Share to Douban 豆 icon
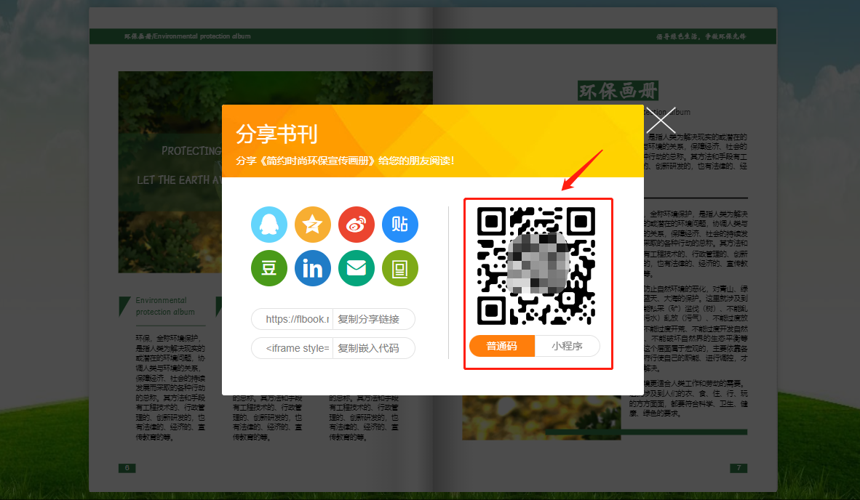This screenshot has height=500, width=860. (x=268, y=268)
